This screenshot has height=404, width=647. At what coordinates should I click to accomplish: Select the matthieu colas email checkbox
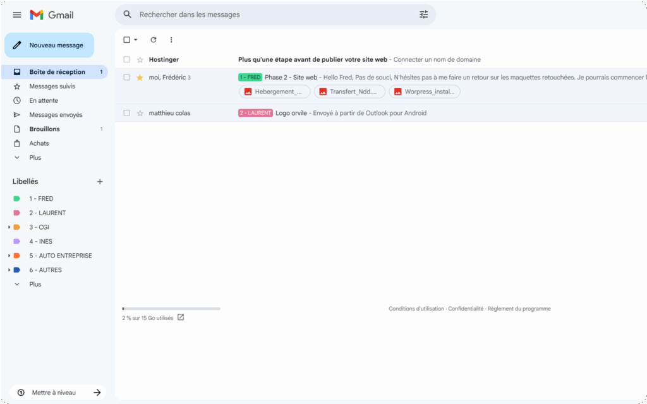pos(127,113)
